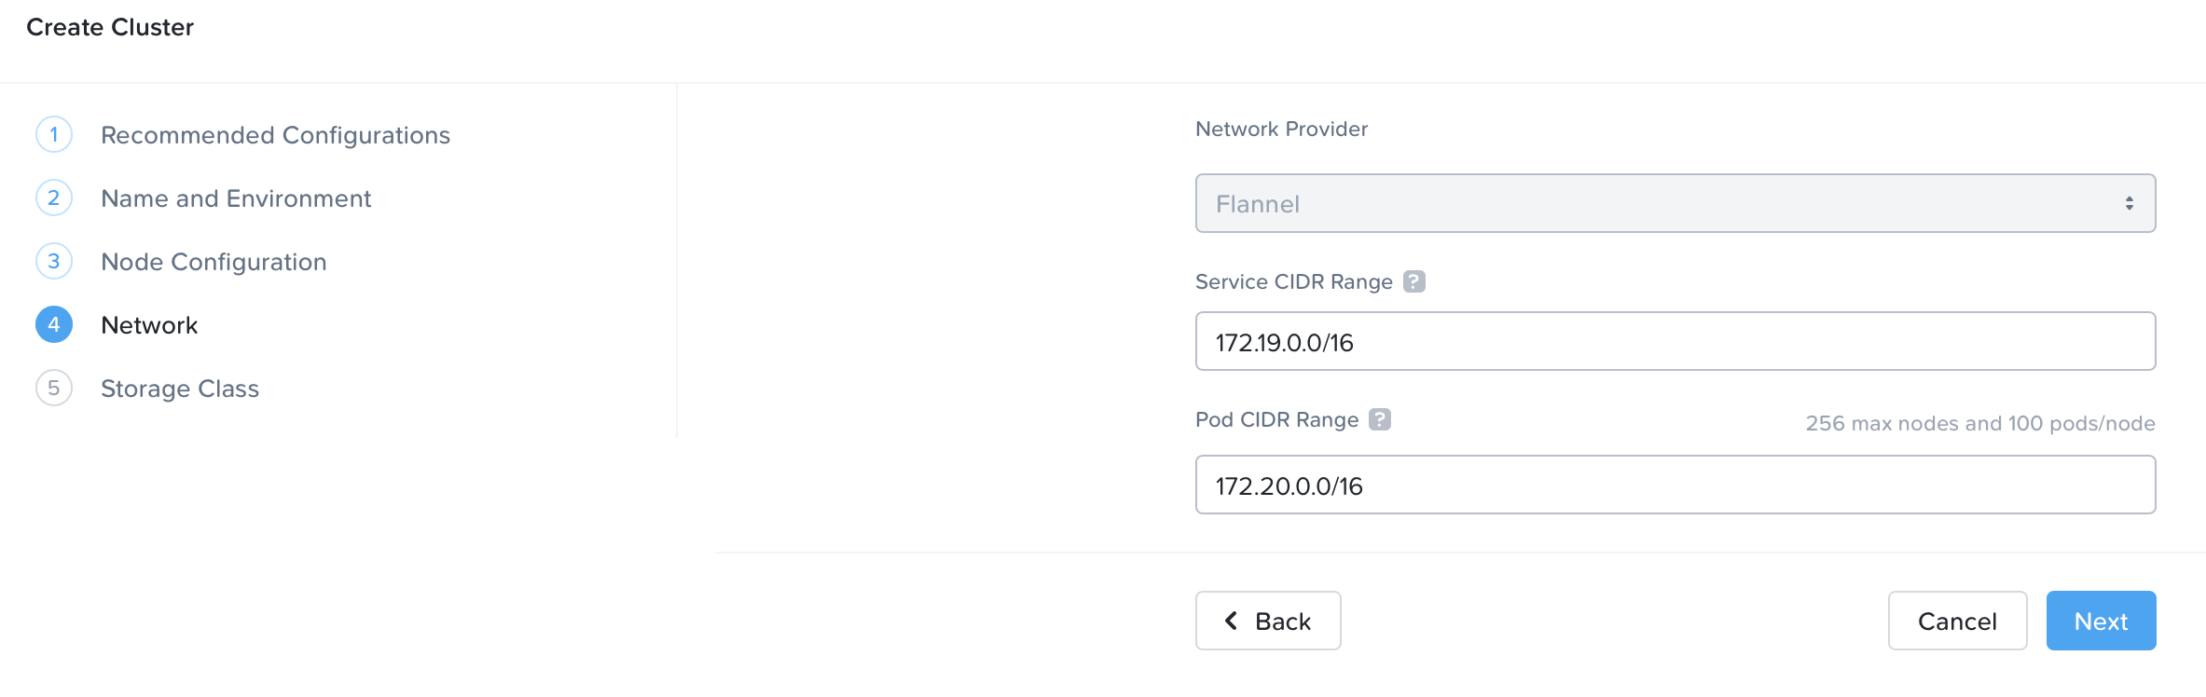Screen dimensions: 2206x697
Task: Focus the Service CIDR Range field
Action: click(1675, 341)
